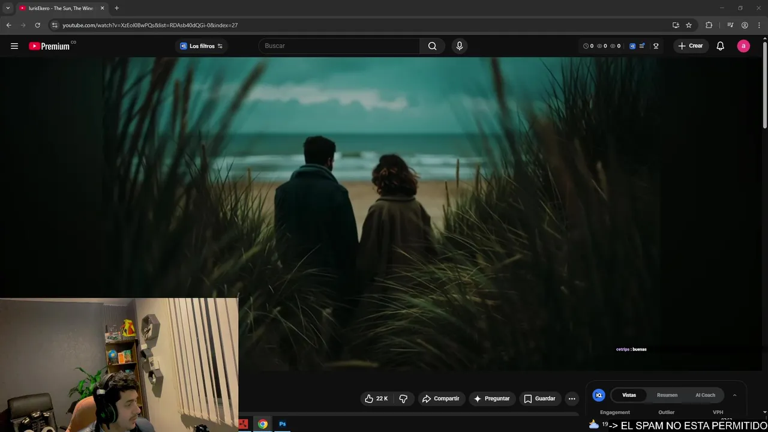Open the YouTube hamburger guide menu
Screen dimensions: 768x432
tap(14, 46)
